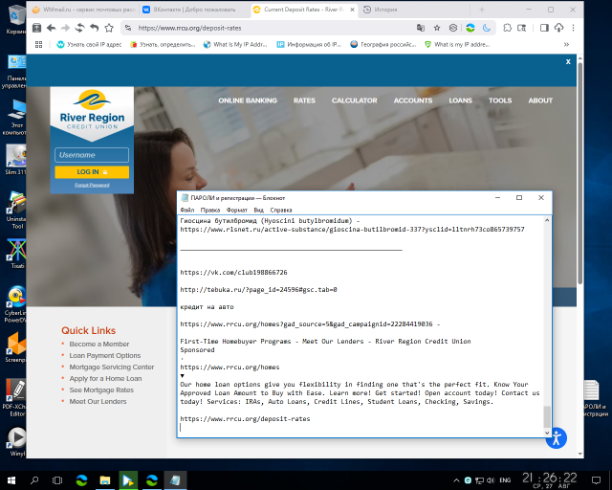Open the RATES nav menu

point(304,100)
